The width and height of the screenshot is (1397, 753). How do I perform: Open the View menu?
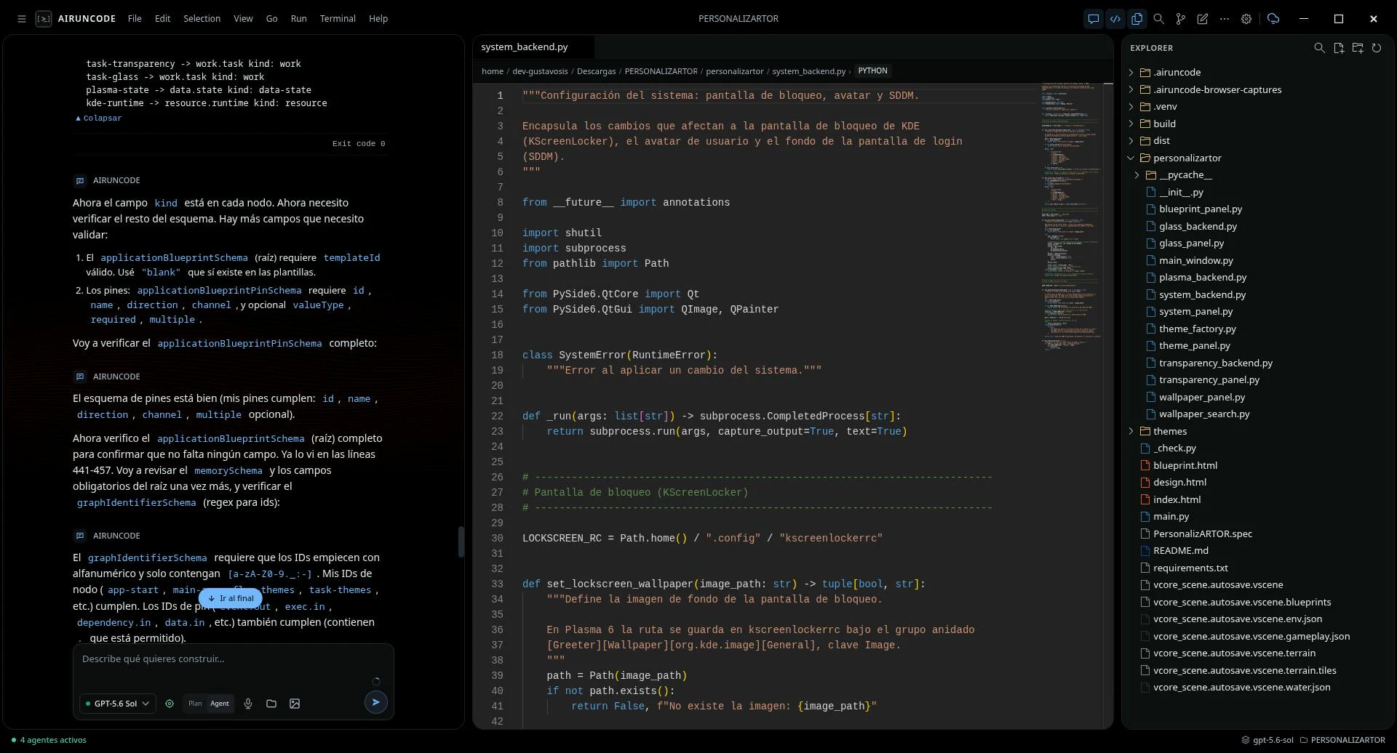click(x=243, y=19)
